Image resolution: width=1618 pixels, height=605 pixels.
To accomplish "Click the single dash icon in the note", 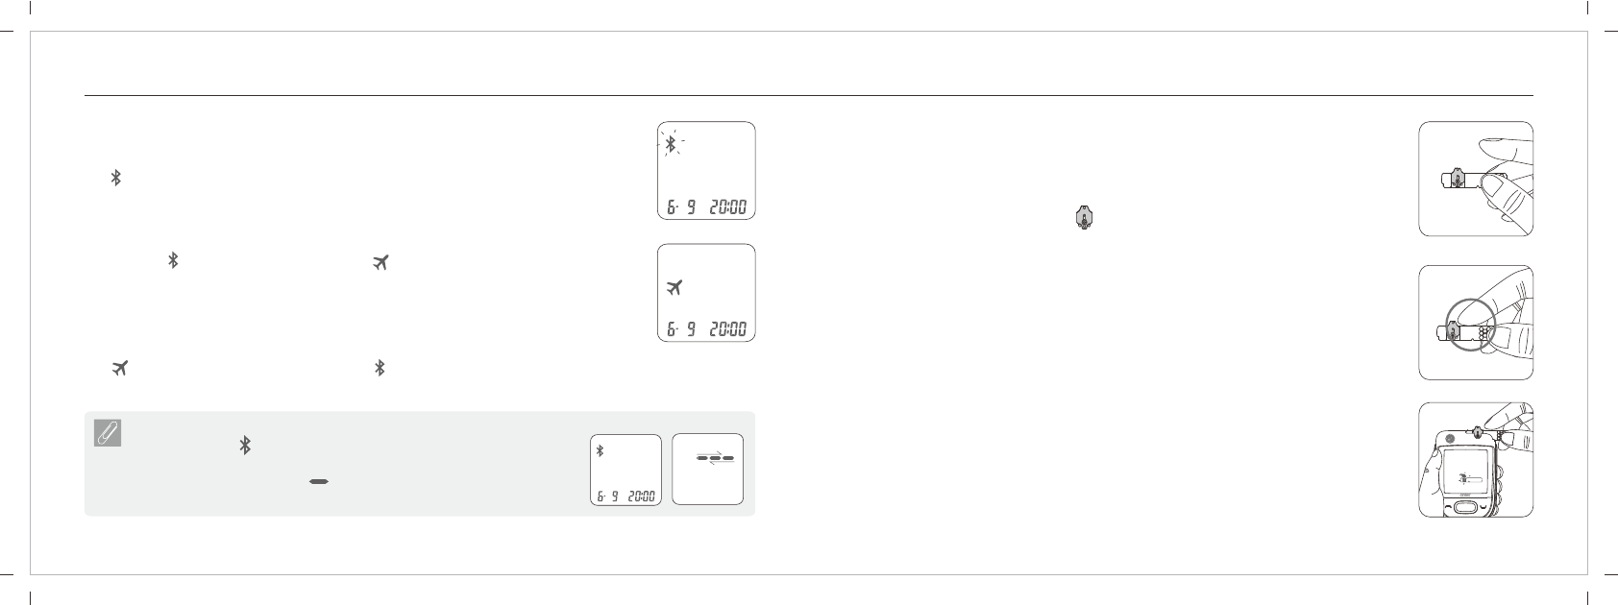I will (x=320, y=480).
